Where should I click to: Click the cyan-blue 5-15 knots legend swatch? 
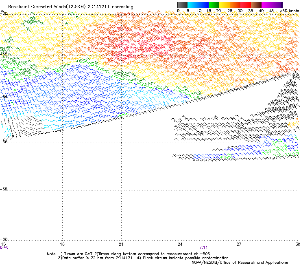coord(198,5)
